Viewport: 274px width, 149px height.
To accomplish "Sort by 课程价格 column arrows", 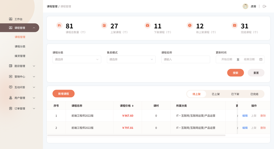I will 133,106.
